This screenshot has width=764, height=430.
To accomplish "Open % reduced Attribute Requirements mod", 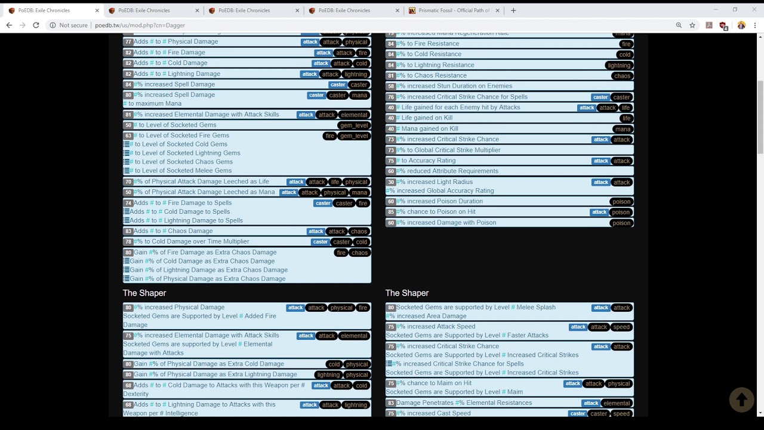I will click(447, 171).
